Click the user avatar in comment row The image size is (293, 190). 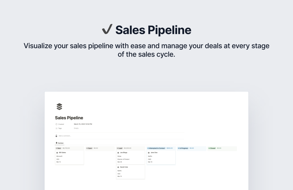pos(56,136)
